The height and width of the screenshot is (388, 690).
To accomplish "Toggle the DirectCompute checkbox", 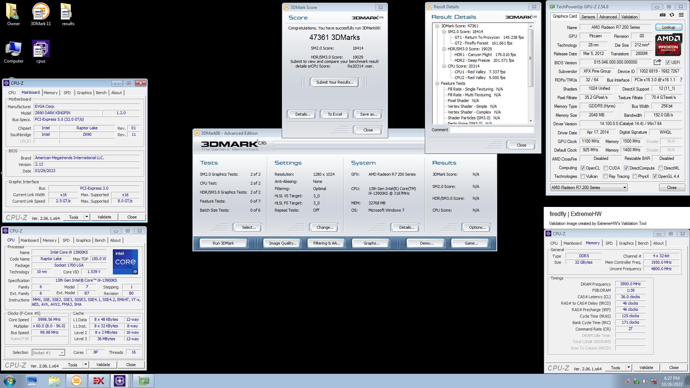I will click(x=626, y=168).
